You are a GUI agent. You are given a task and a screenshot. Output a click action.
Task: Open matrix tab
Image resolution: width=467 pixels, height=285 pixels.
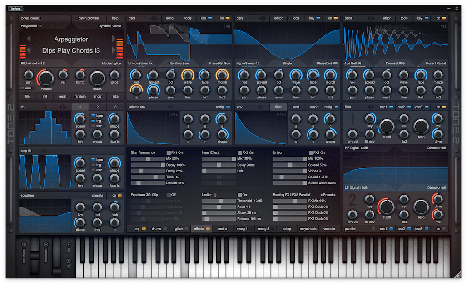point(223,229)
